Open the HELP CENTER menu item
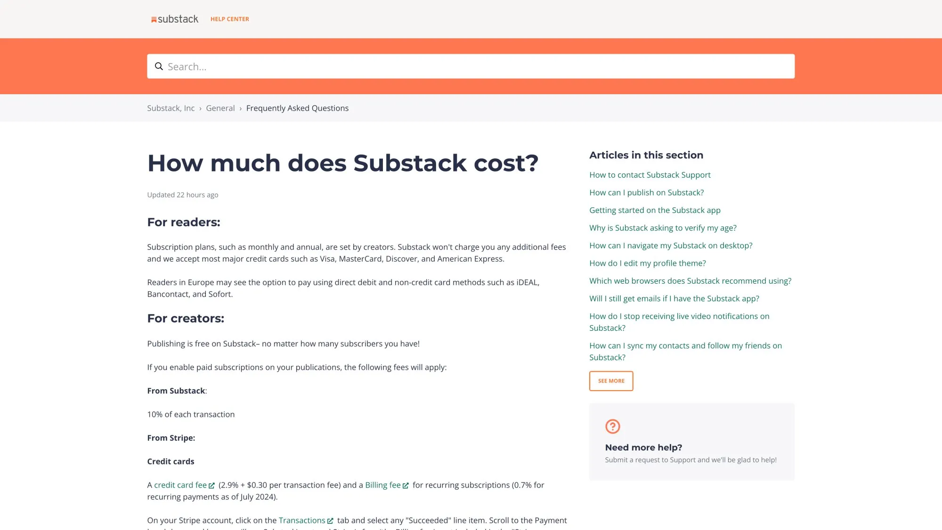 point(229,19)
